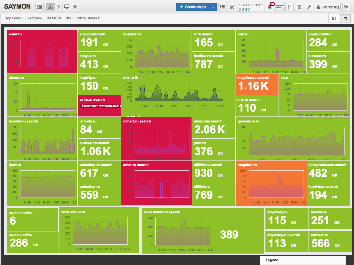Screen dimensions: 354x265
Task: Navigate to KM MODELING breadcrumb
Action: point(58,18)
